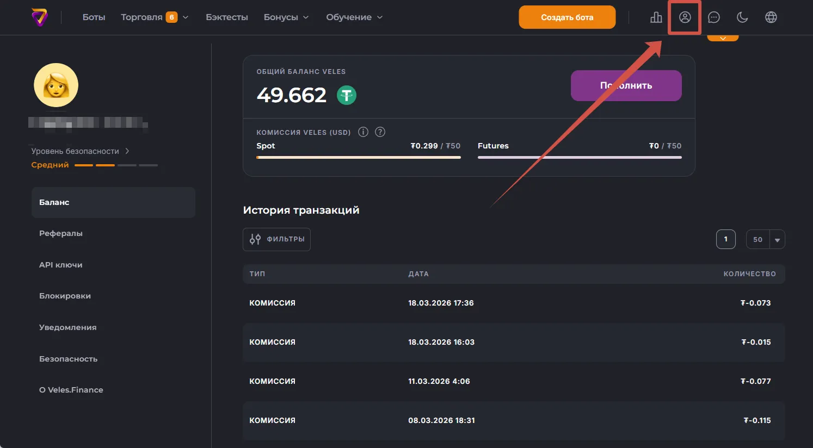813x448 pixels.
Task: Expand the Торговля dropdown menu
Action: pyautogui.click(x=155, y=17)
